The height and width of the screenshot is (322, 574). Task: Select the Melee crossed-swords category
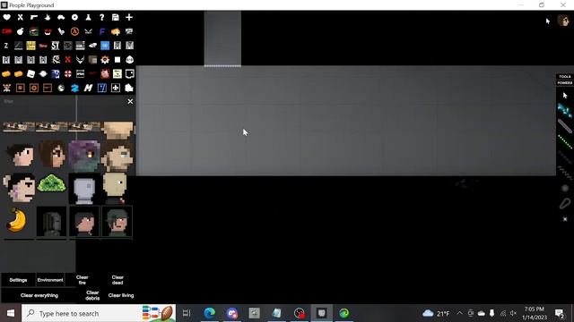(20, 17)
